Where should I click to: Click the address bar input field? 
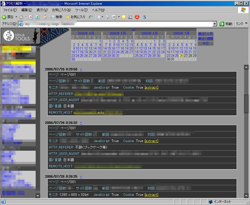(x=118, y=24)
